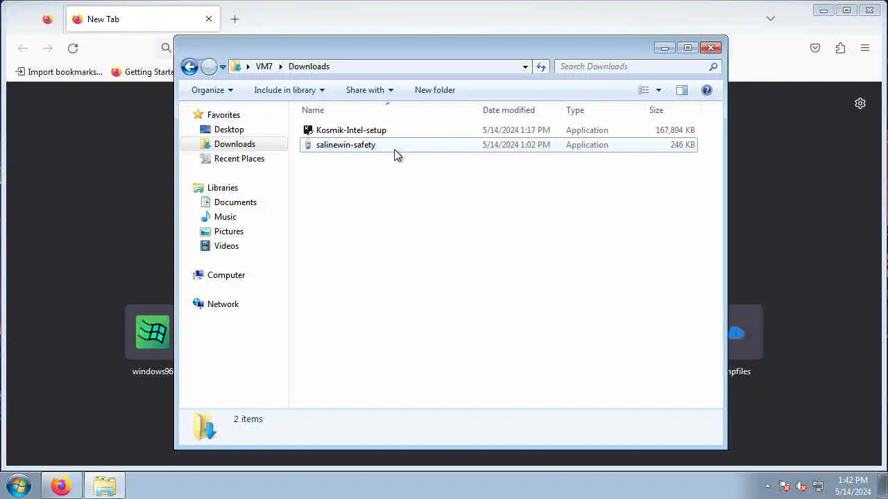
Task: Open Explorer help
Action: (707, 90)
